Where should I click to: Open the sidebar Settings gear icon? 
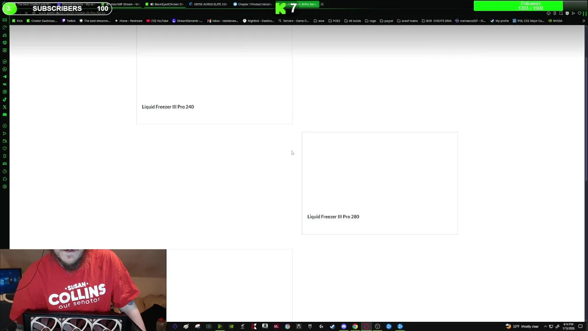5,187
